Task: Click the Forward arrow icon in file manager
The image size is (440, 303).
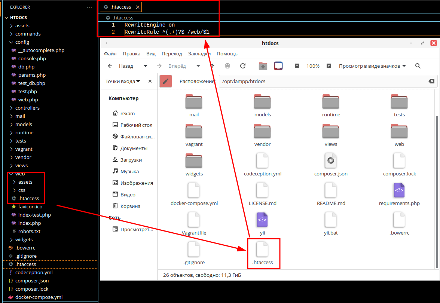Action: click(159, 66)
